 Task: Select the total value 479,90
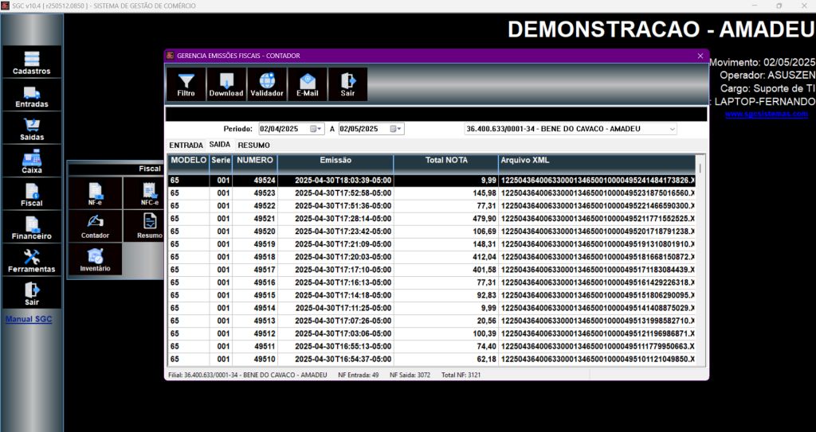(x=446, y=218)
